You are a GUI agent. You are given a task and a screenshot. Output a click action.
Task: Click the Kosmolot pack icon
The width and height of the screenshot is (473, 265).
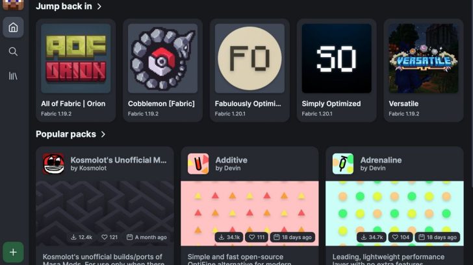53,164
